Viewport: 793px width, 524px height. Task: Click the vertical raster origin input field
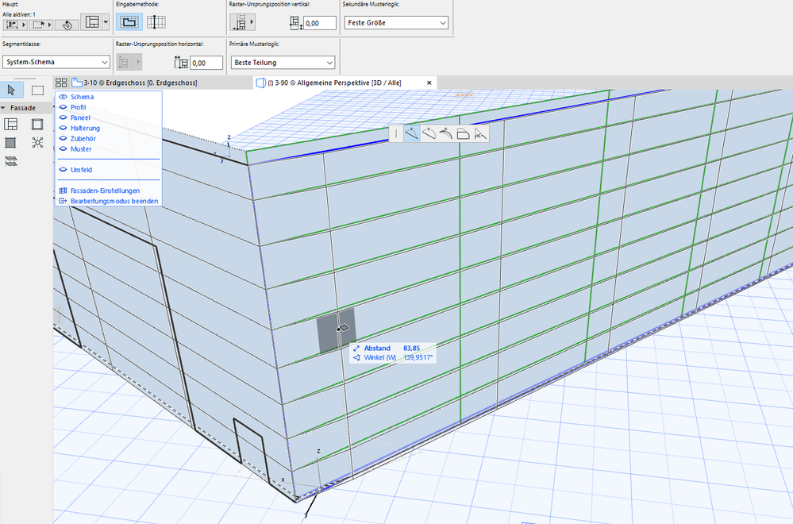pos(320,24)
